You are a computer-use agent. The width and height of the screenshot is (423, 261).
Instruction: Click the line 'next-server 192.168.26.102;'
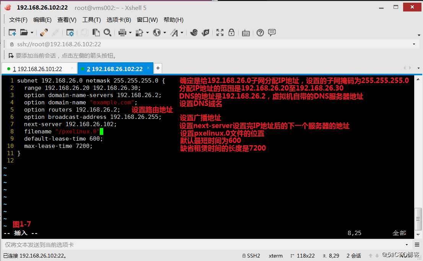70,124
